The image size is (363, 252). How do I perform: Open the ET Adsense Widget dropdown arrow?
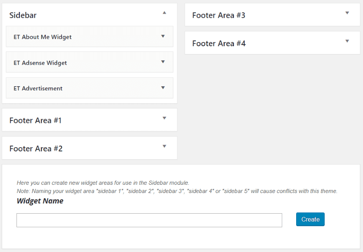[x=163, y=62]
